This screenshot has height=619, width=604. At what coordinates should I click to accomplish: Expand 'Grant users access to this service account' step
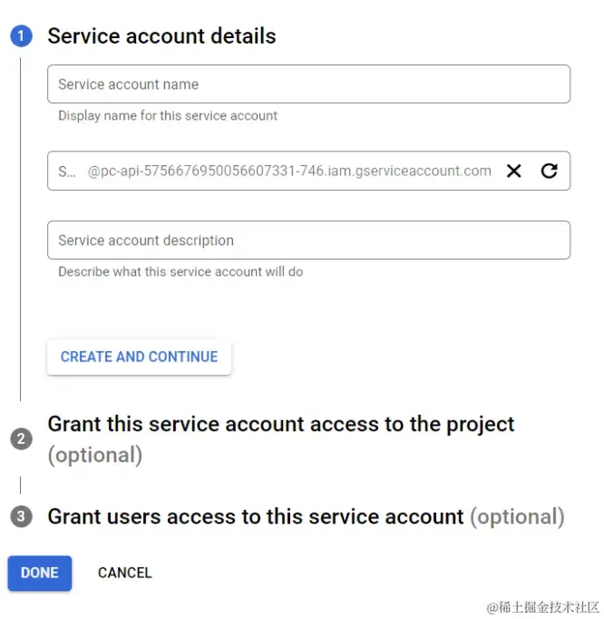256,516
